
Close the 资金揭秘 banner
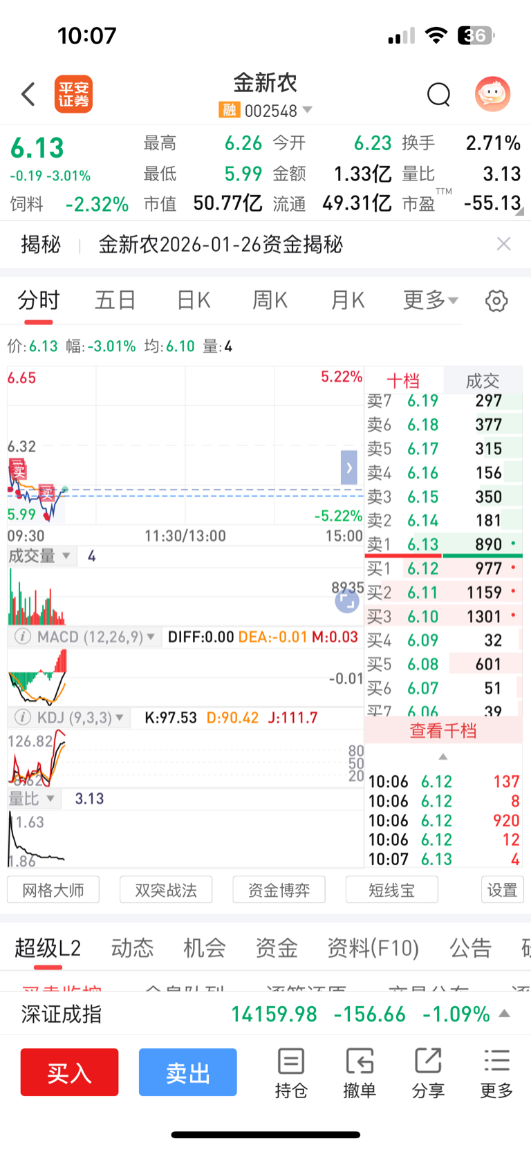pyautogui.click(x=504, y=243)
